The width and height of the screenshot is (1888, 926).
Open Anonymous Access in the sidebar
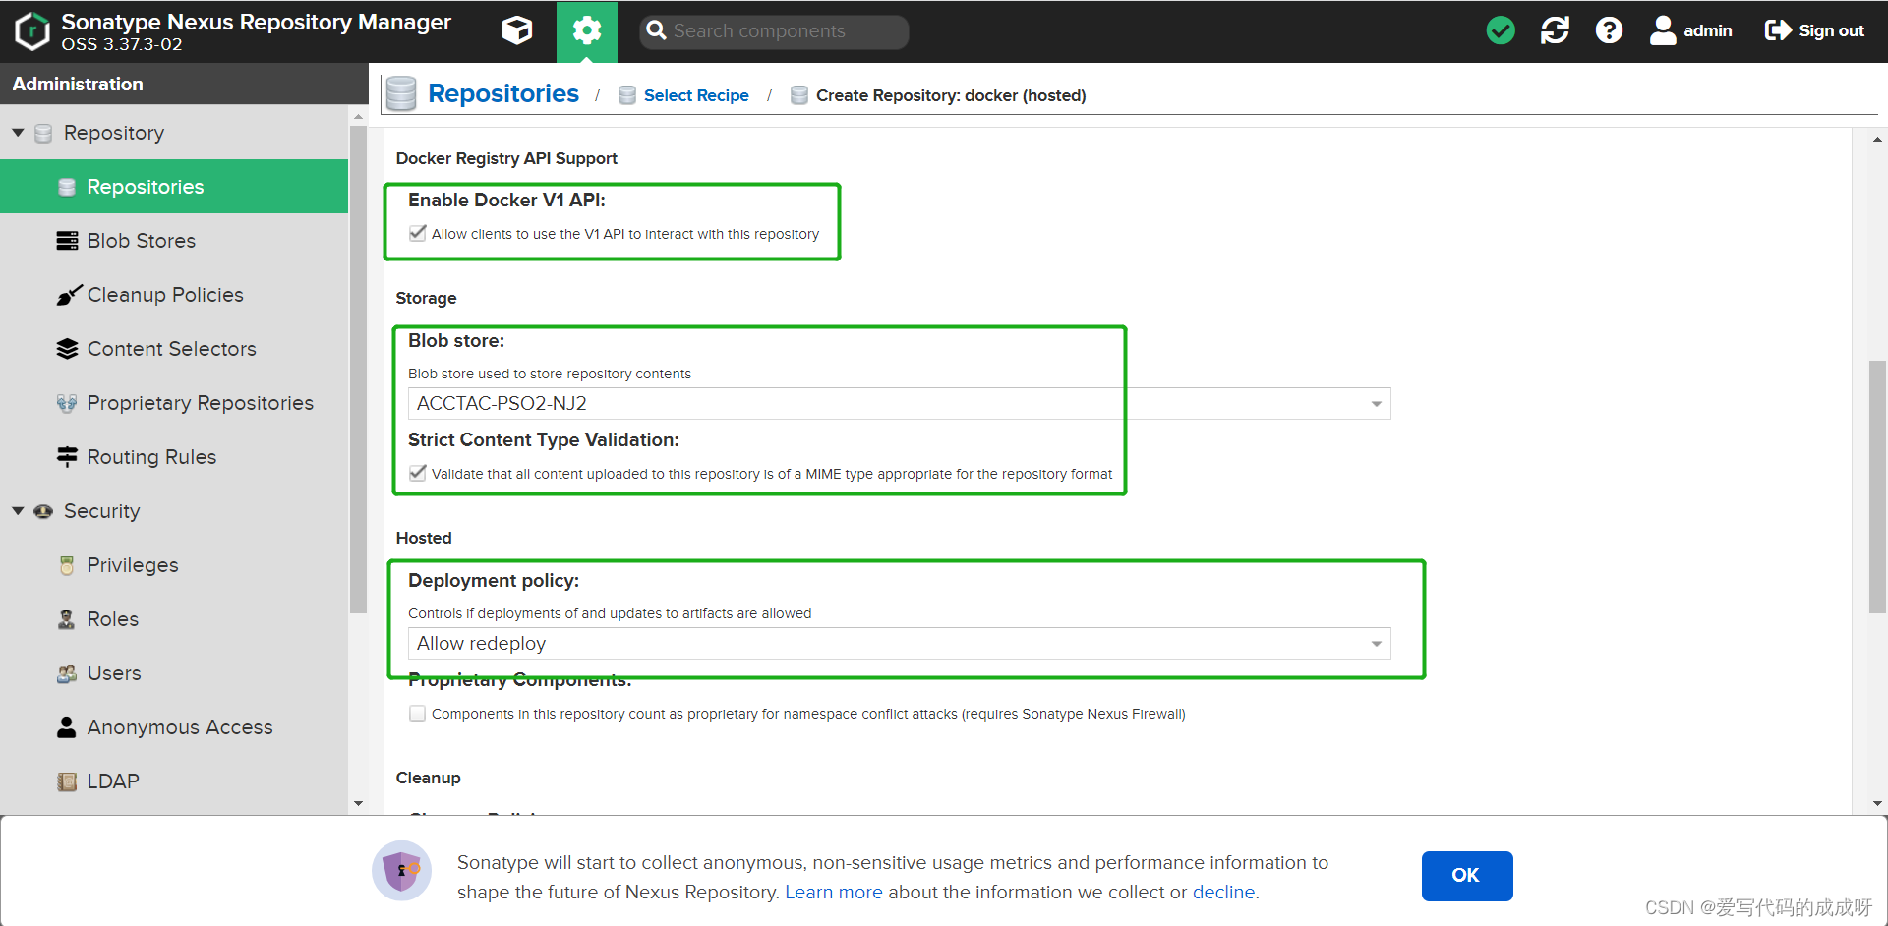tap(174, 727)
